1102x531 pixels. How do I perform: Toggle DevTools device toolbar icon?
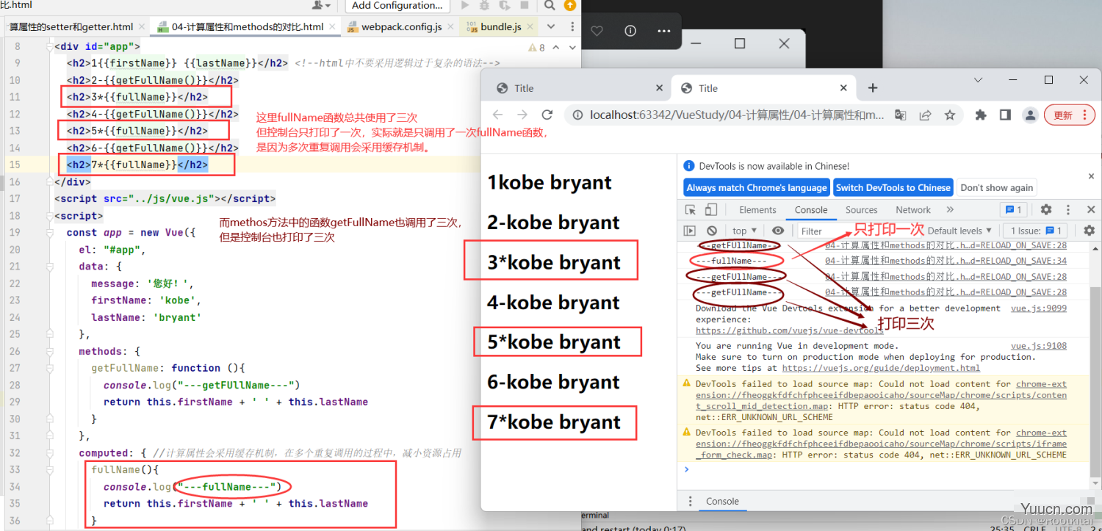(711, 210)
